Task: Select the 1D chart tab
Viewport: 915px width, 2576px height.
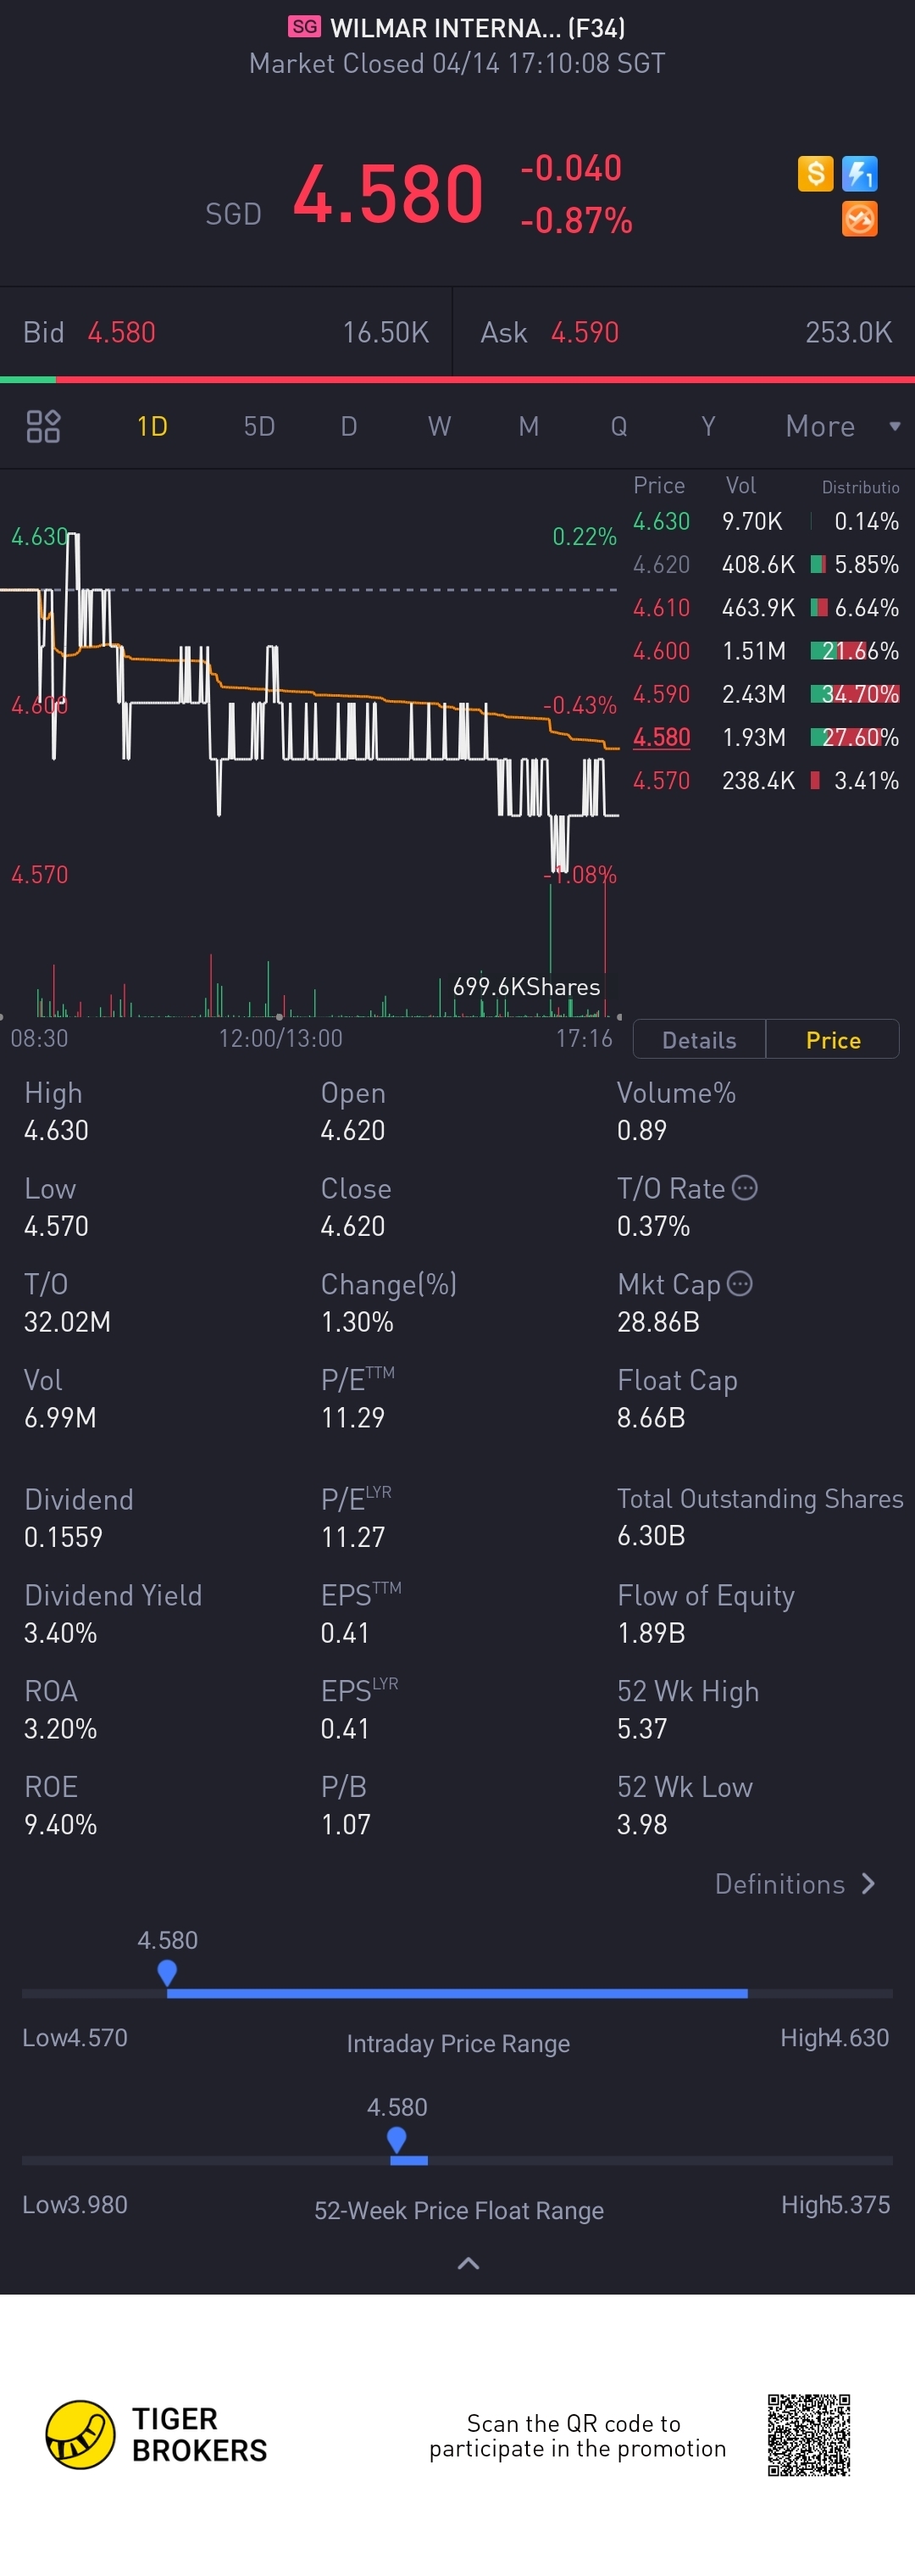Action: (x=152, y=426)
